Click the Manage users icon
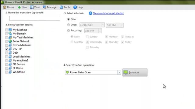The height and width of the screenshot is (109, 195). tap(44, 7)
